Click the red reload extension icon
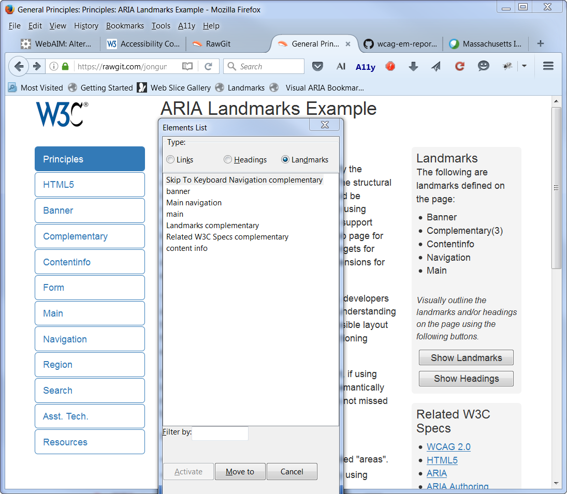Screen dimensions: 567x494 [460, 66]
